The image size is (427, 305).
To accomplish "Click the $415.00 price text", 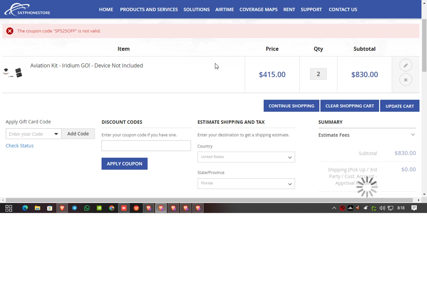I will [272, 74].
